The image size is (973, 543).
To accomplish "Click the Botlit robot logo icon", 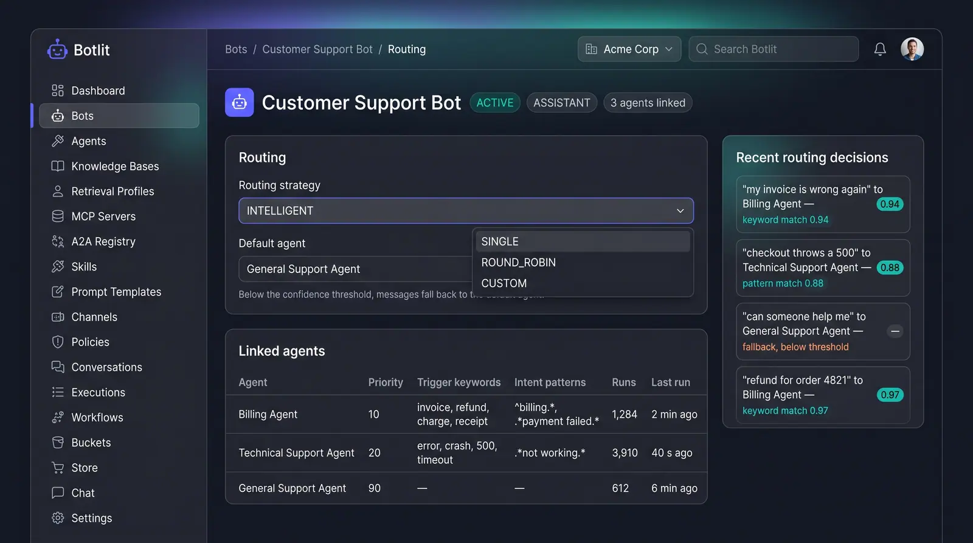I will tap(58, 50).
